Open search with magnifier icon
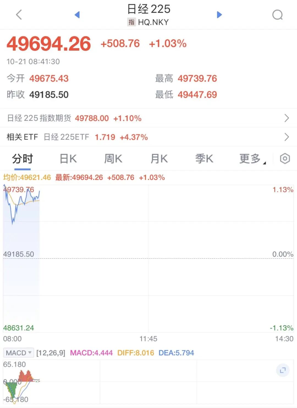The image size is (297, 408). [x=277, y=15]
